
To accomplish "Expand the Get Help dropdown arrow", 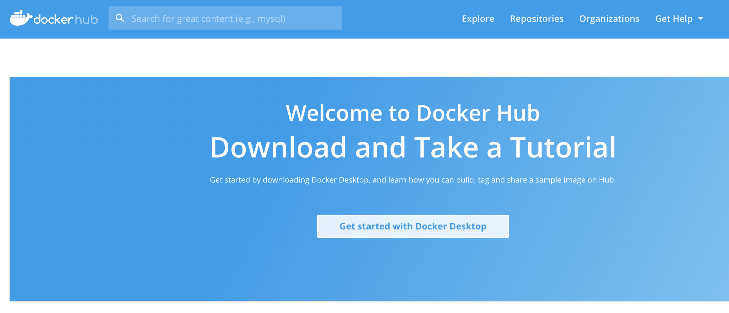I will point(701,18).
